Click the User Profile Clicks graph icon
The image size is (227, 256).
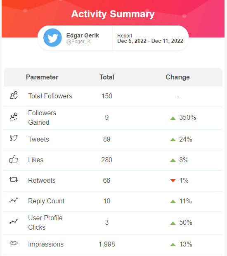[14, 221]
